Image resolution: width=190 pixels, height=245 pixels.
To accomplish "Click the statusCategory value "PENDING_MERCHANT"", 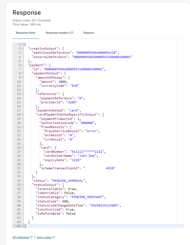I will click(87, 197).
